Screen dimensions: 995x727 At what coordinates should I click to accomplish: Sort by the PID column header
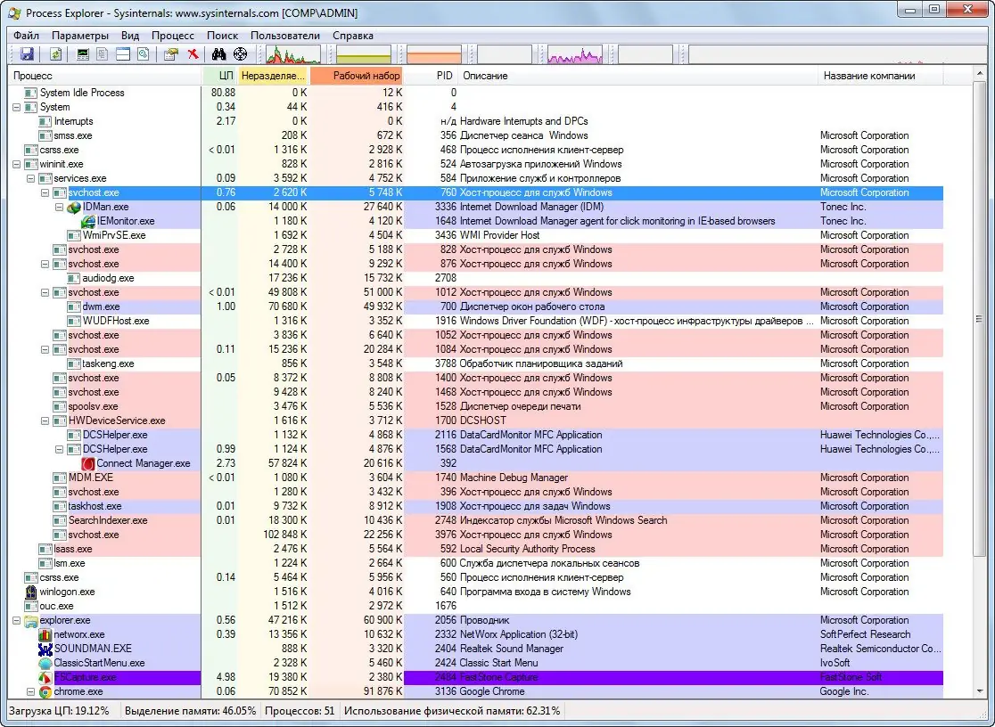[444, 76]
